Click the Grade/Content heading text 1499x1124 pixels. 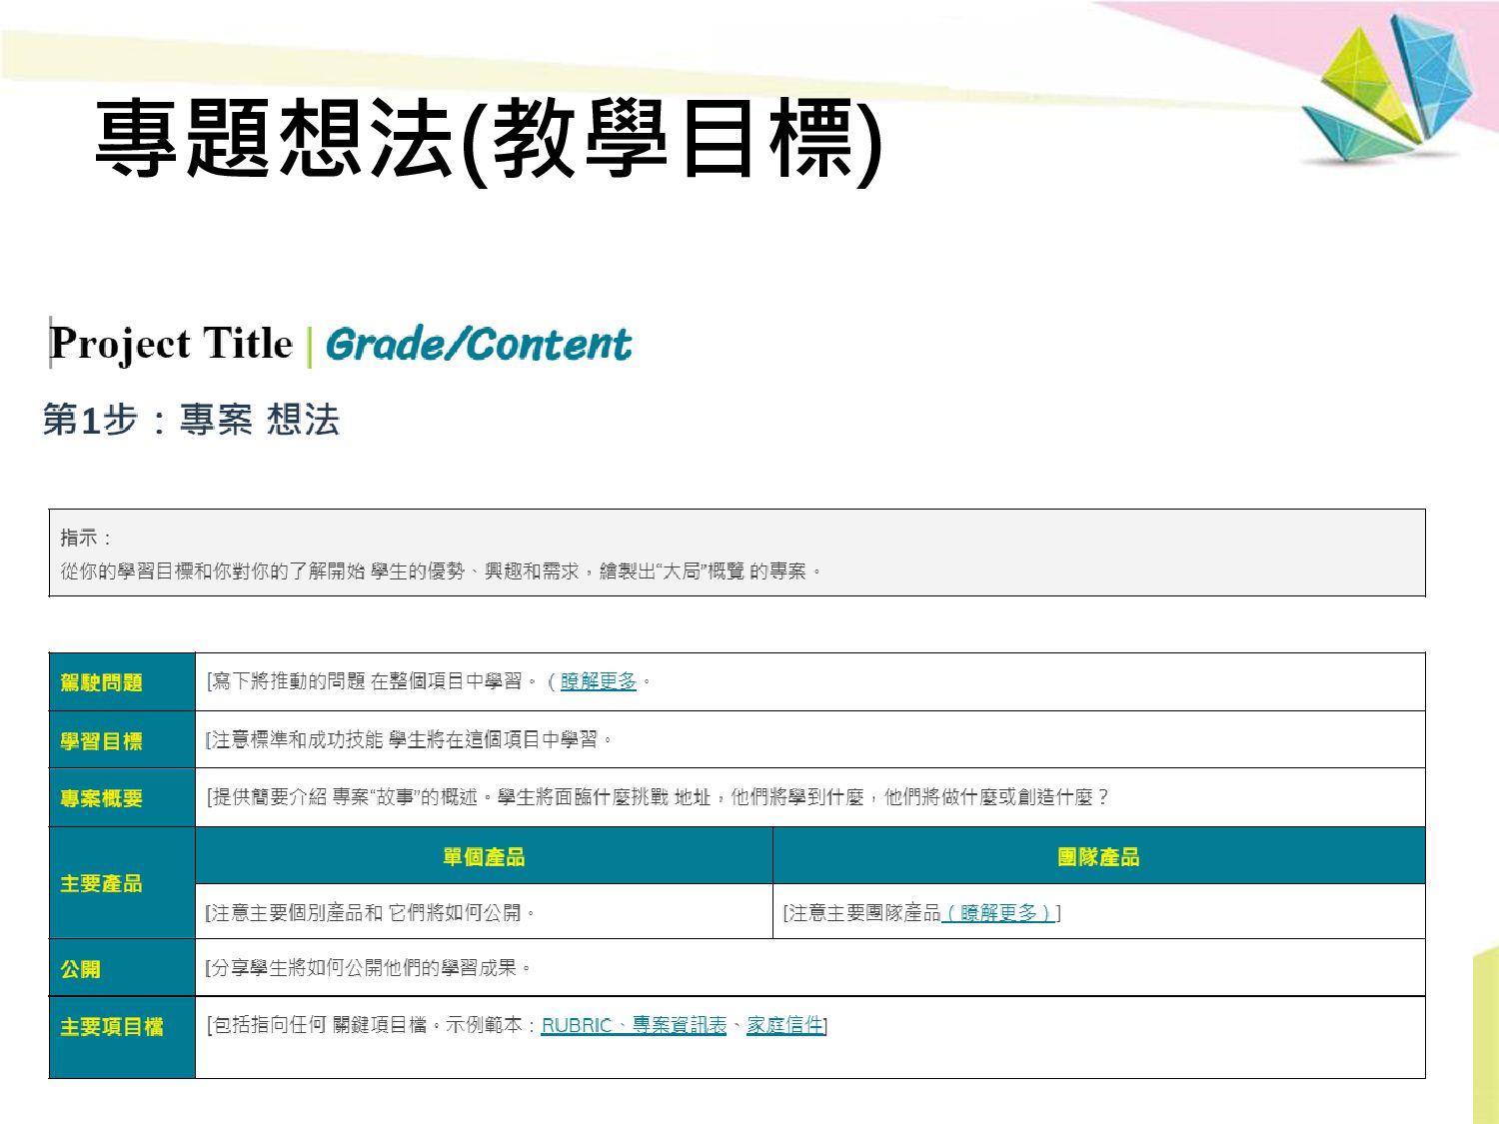click(x=479, y=345)
